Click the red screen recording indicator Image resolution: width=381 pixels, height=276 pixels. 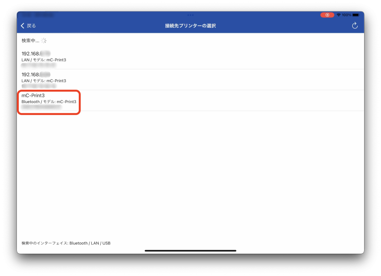[327, 15]
